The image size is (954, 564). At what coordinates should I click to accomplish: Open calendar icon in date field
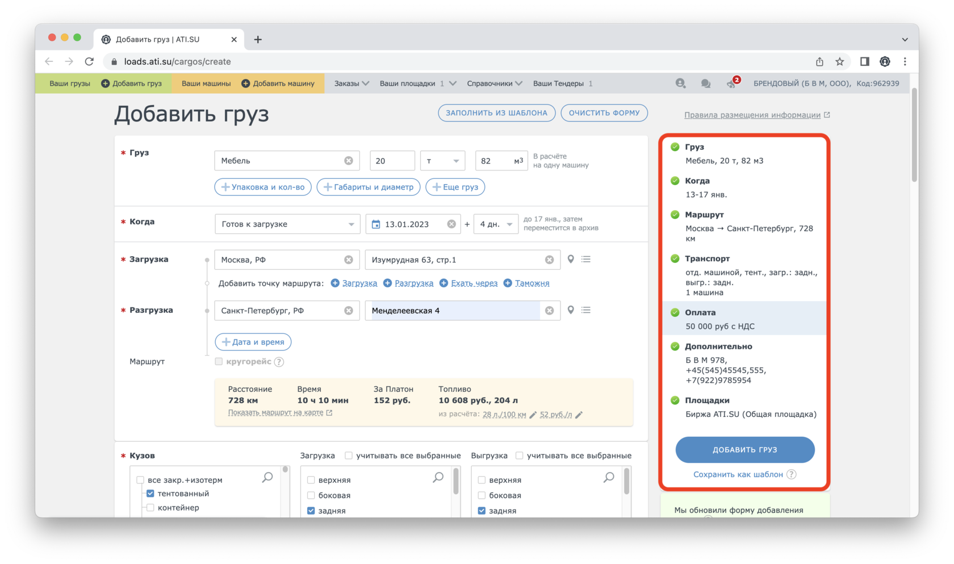[376, 224]
